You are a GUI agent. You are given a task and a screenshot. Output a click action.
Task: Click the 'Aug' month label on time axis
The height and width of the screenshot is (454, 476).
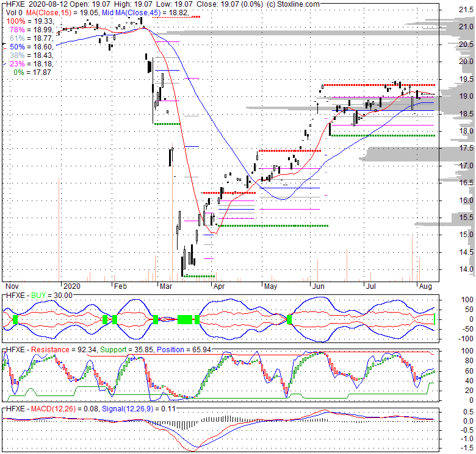[425, 286]
